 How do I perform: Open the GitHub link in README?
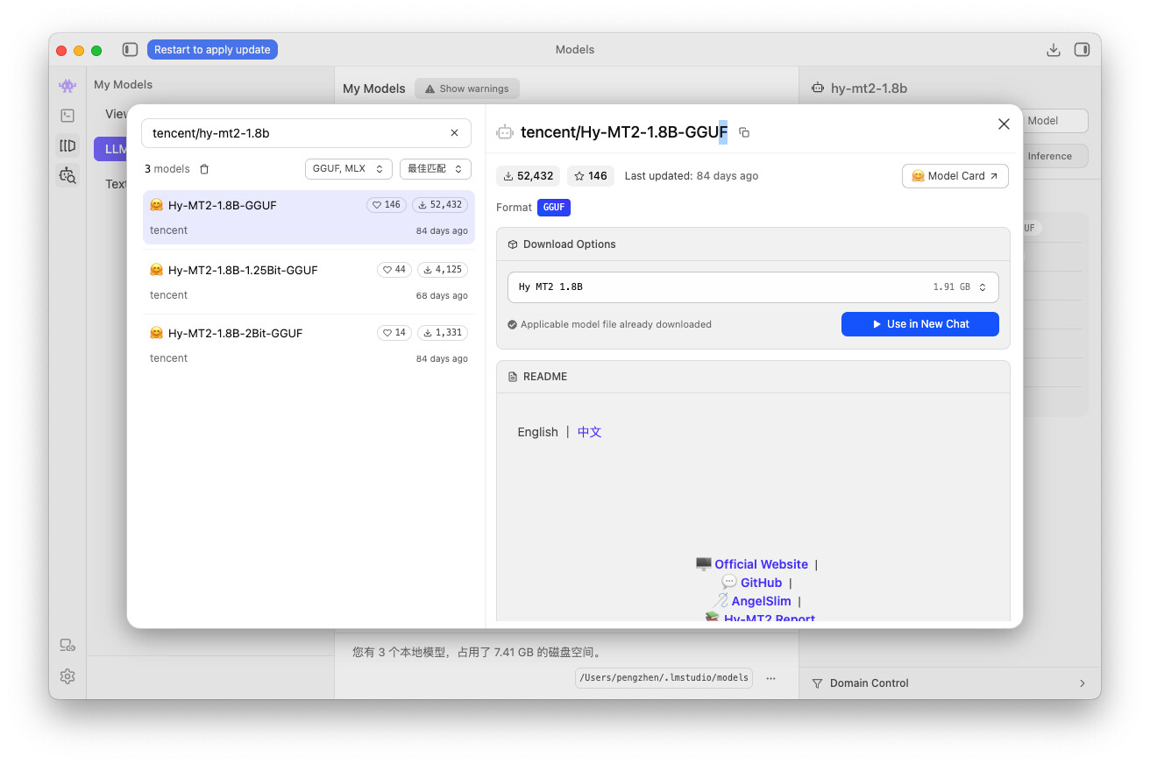(761, 583)
